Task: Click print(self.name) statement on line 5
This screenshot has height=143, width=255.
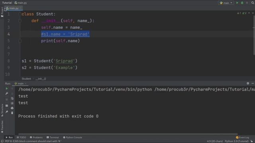Action: point(60,41)
